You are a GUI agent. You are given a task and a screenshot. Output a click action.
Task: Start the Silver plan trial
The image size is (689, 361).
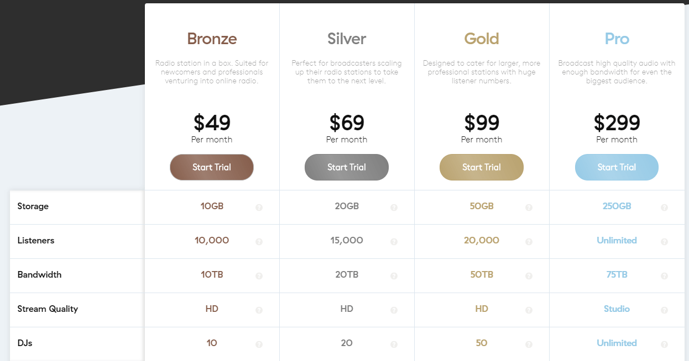(x=347, y=167)
